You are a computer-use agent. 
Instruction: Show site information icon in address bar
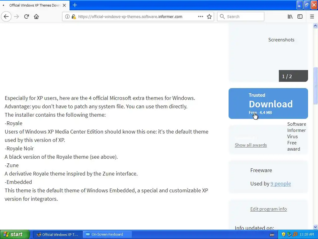click(67, 17)
